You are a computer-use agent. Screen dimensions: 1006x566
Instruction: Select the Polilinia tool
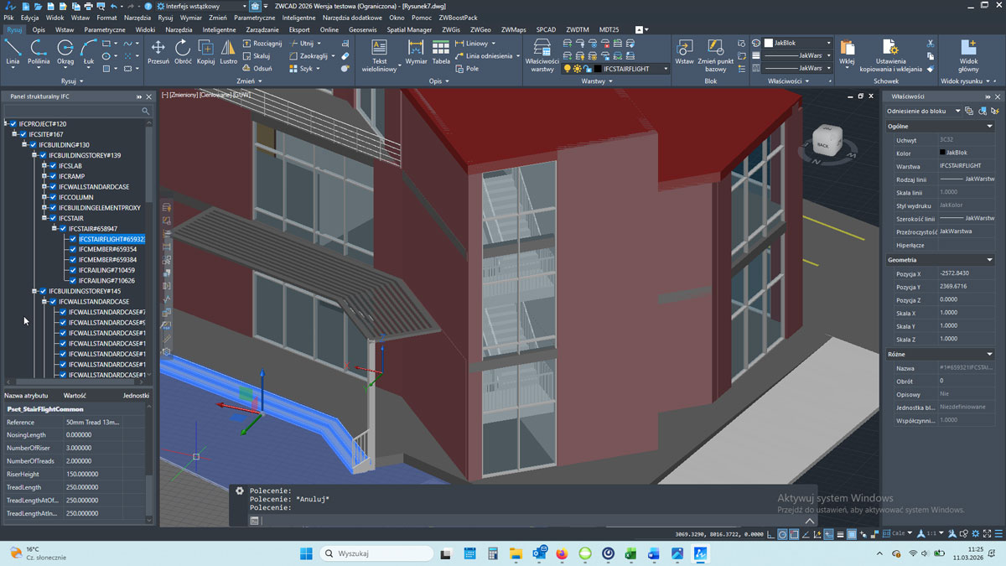[x=39, y=52]
